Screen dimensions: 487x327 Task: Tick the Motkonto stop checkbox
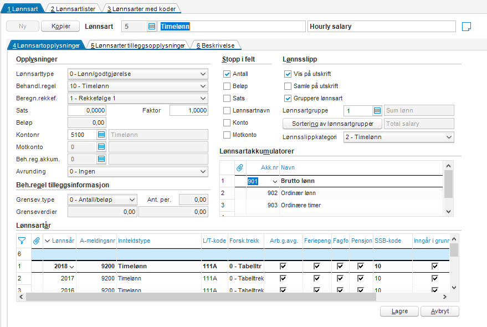click(227, 135)
